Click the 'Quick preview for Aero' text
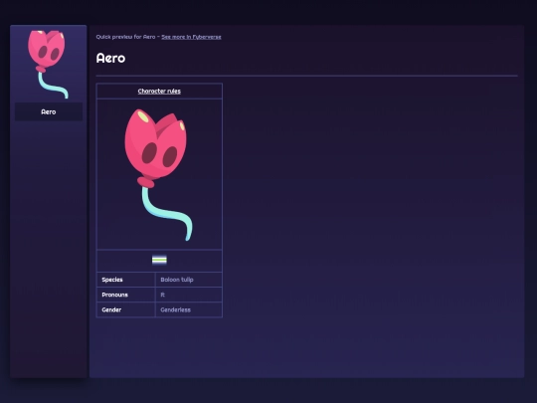Image resolution: width=537 pixels, height=403 pixels. 125,37
